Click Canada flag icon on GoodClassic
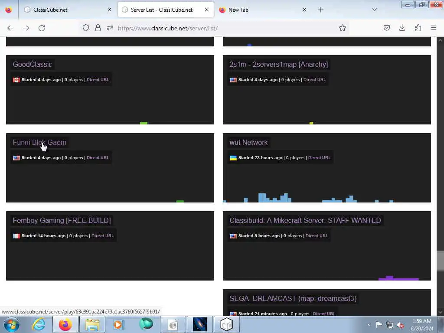 click(16, 80)
